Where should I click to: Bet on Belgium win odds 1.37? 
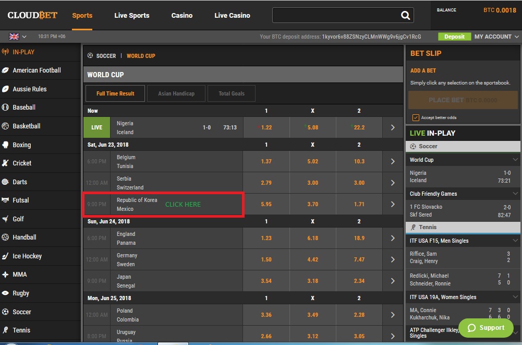coord(266,161)
